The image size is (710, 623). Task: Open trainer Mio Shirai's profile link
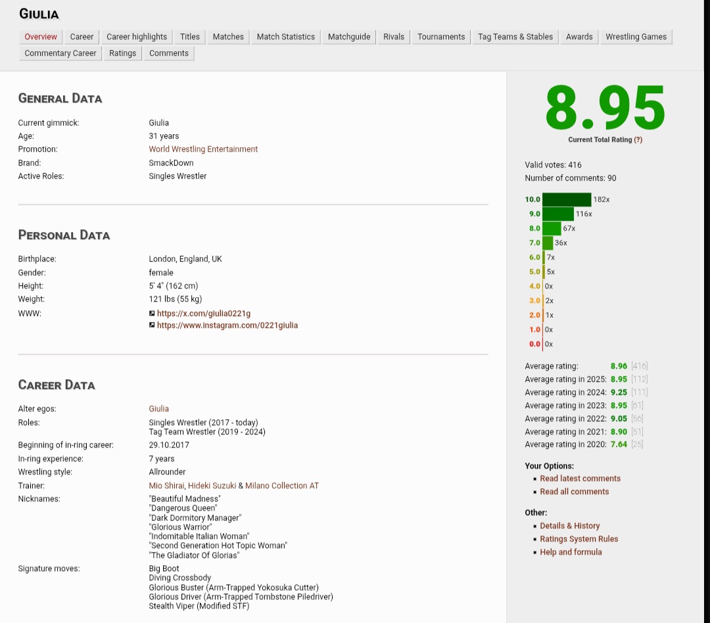166,486
